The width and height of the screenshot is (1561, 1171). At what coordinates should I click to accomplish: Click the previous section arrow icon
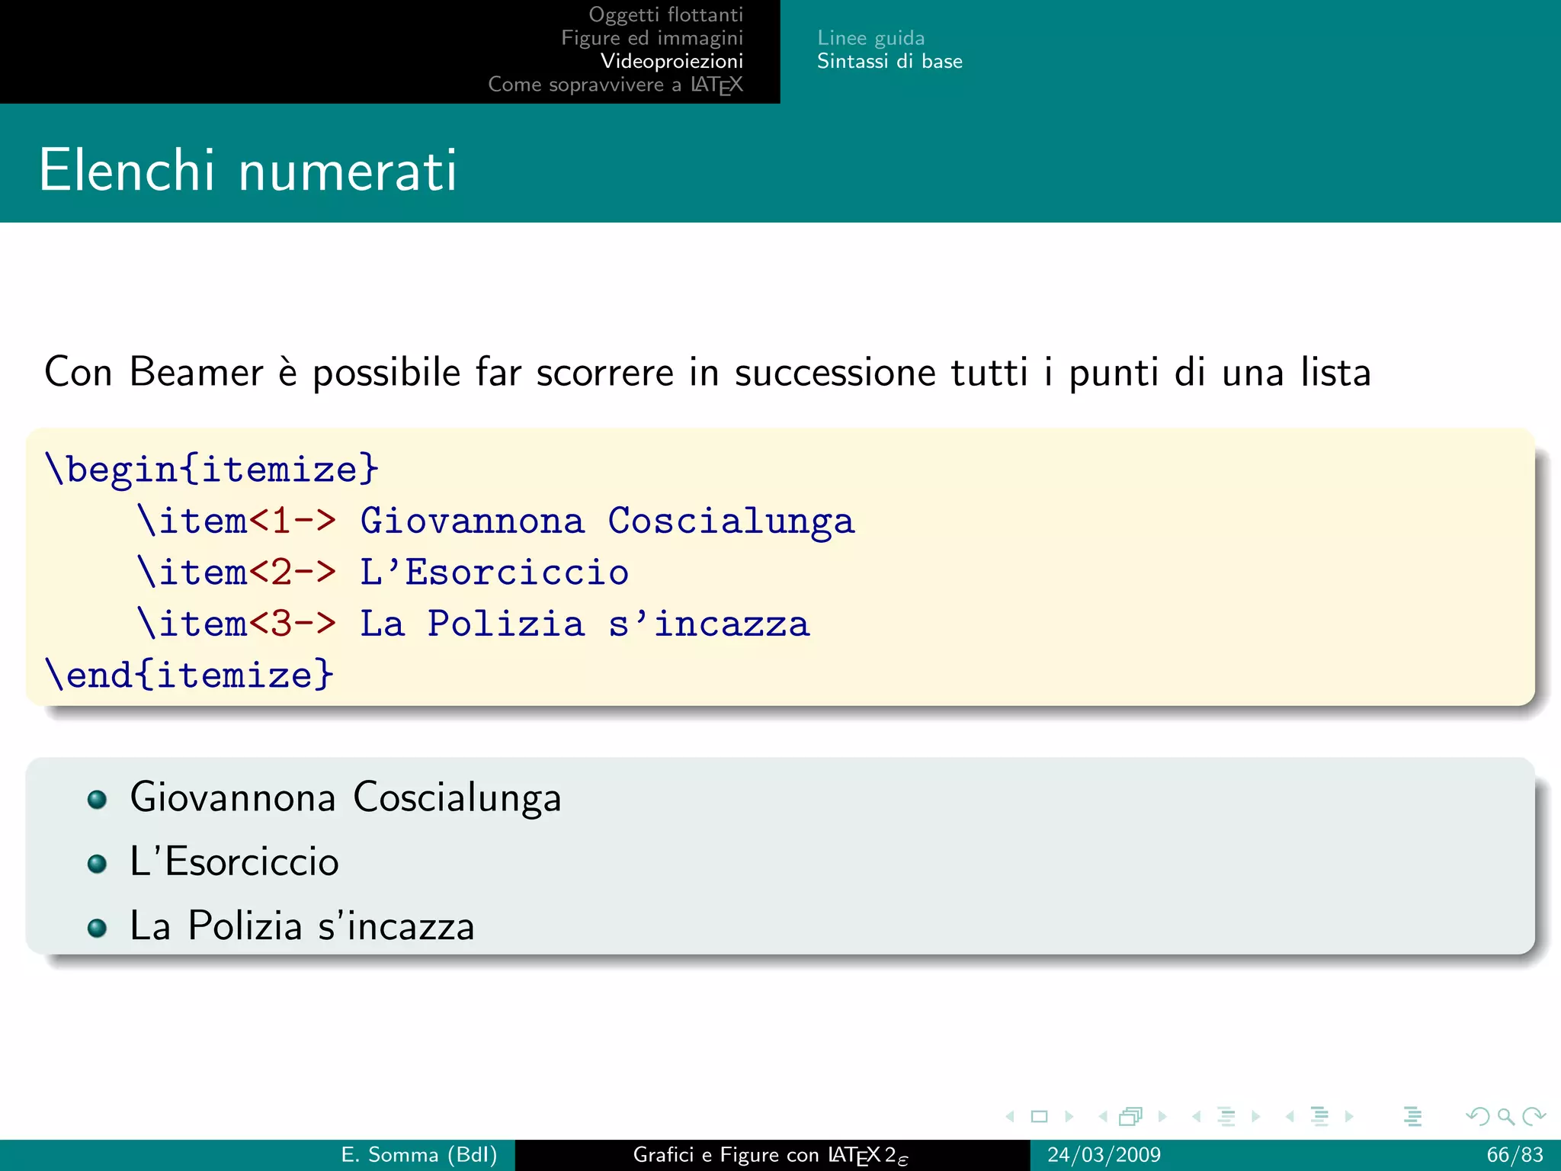pos(1290,1117)
